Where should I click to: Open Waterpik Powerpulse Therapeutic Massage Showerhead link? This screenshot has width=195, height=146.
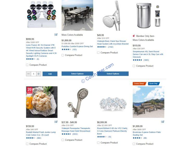76,130
